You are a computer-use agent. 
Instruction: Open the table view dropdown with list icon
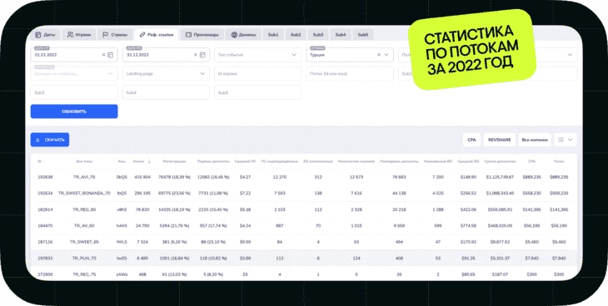566,140
